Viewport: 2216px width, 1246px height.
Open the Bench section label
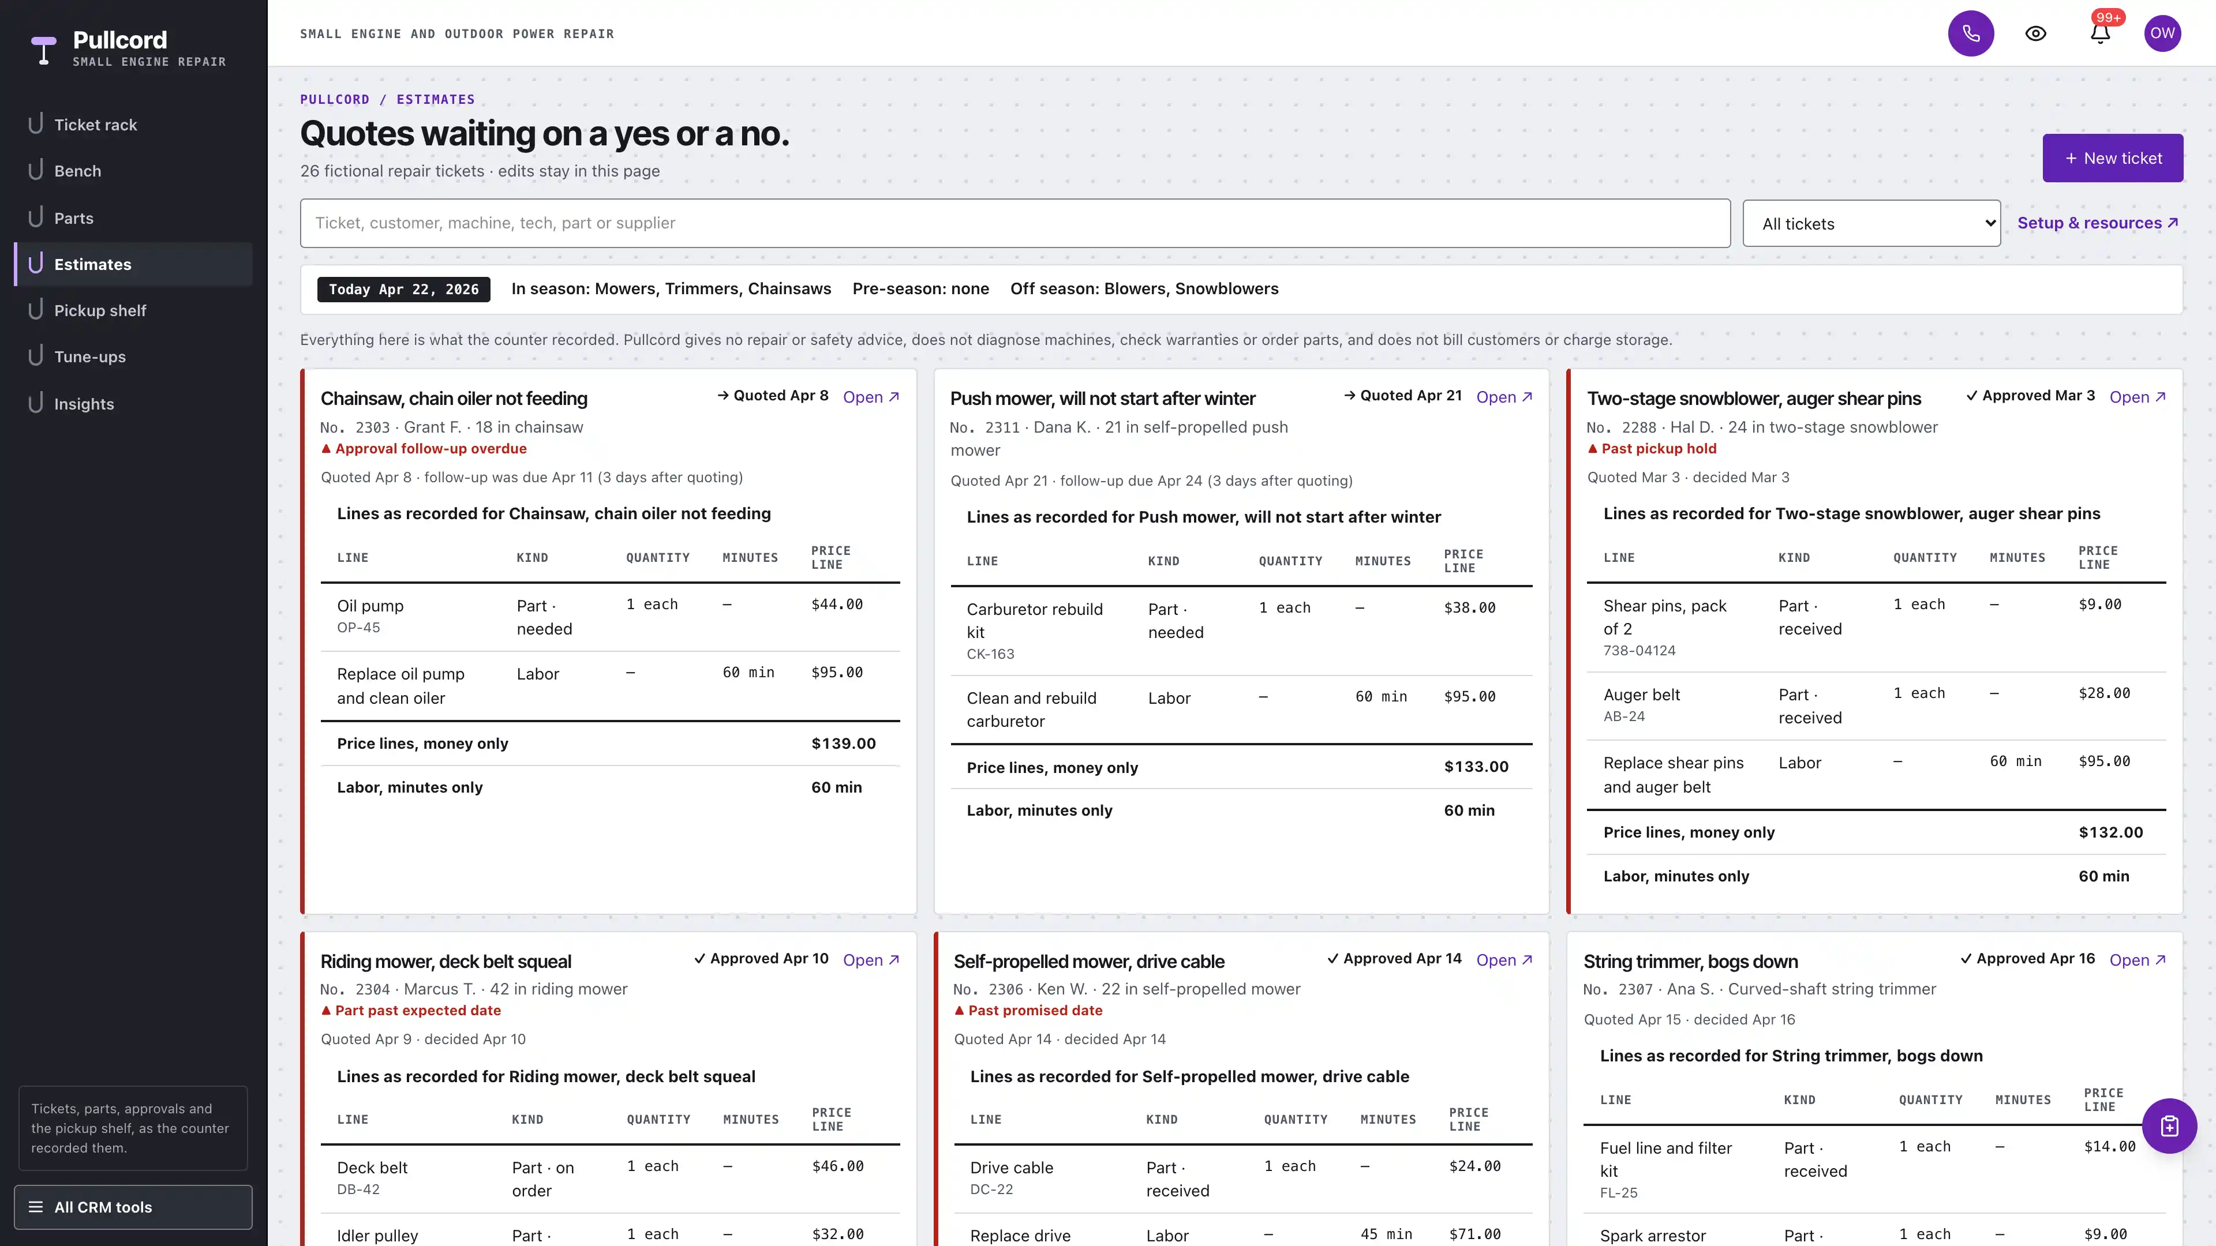coord(77,171)
